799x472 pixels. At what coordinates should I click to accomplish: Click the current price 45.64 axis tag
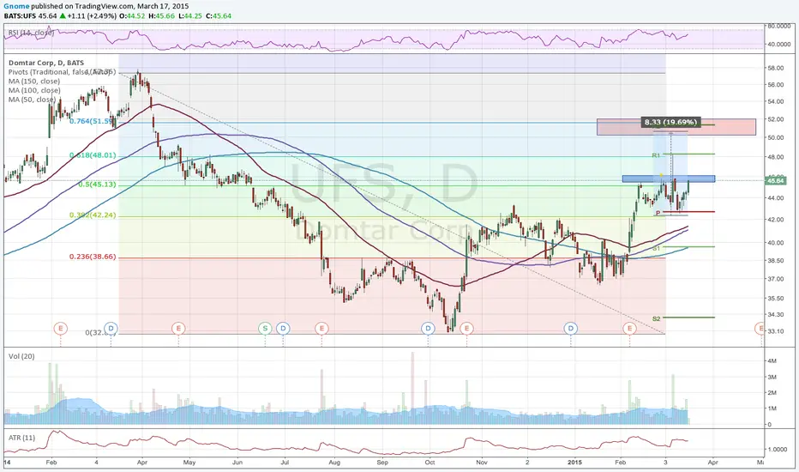[777, 180]
